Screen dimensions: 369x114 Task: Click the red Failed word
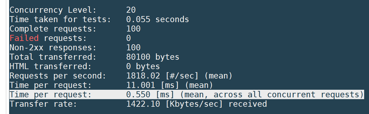(x=24, y=38)
